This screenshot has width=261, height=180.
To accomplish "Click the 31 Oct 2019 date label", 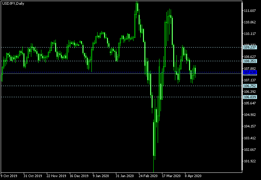I will tap(33, 176).
